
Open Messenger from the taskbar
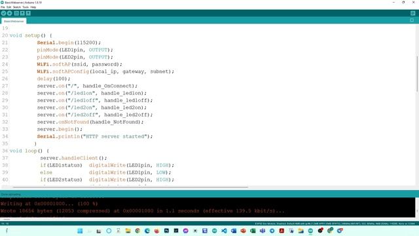pyautogui.click(x=185, y=231)
